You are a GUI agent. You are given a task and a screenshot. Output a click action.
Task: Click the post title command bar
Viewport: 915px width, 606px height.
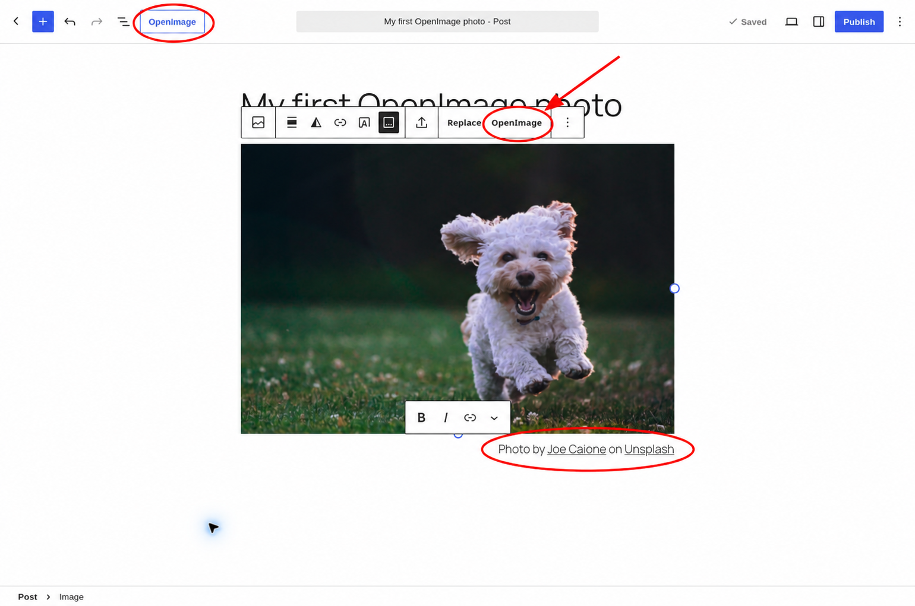tap(447, 21)
